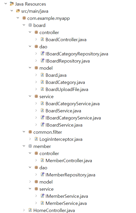Select IBoardCategoryRepository.java file name
This screenshot has height=213, width=136.
click(77, 54)
